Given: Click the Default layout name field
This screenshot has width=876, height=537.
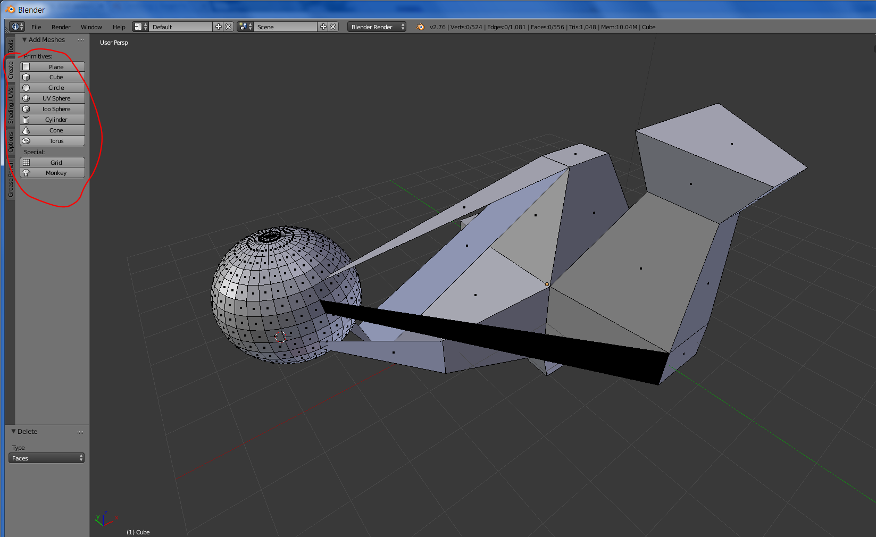Looking at the screenshot, I should (181, 27).
